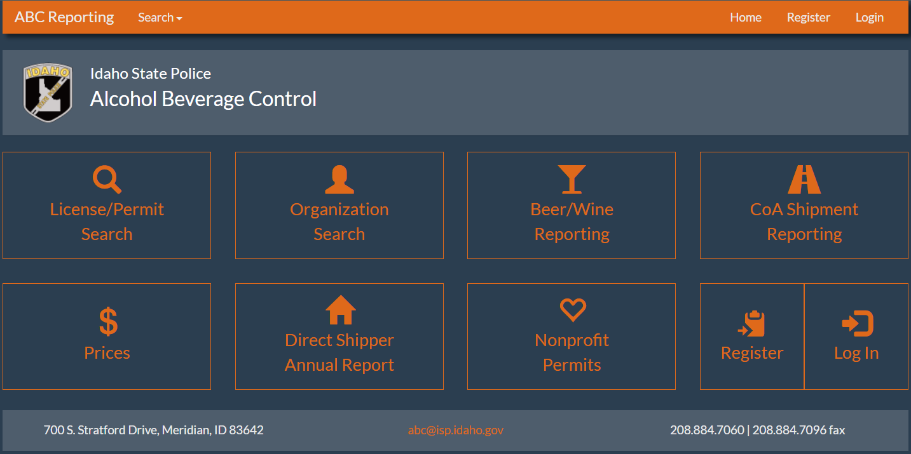Click the magnifying glass License/Permit Search icon

107,179
